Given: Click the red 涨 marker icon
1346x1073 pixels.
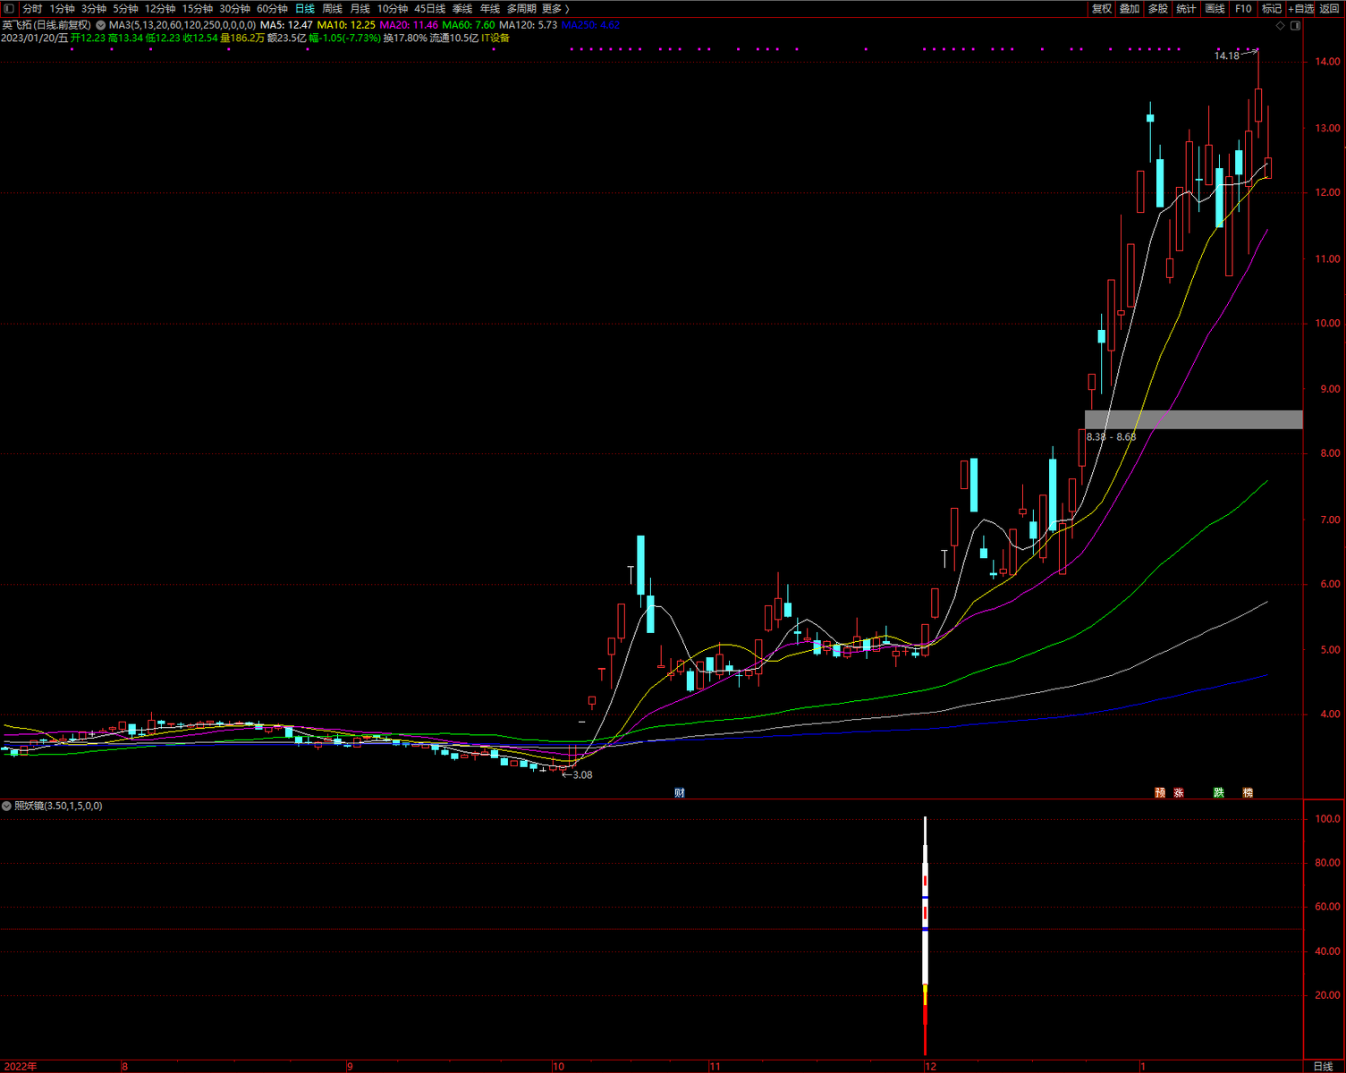Looking at the screenshot, I should (1179, 793).
